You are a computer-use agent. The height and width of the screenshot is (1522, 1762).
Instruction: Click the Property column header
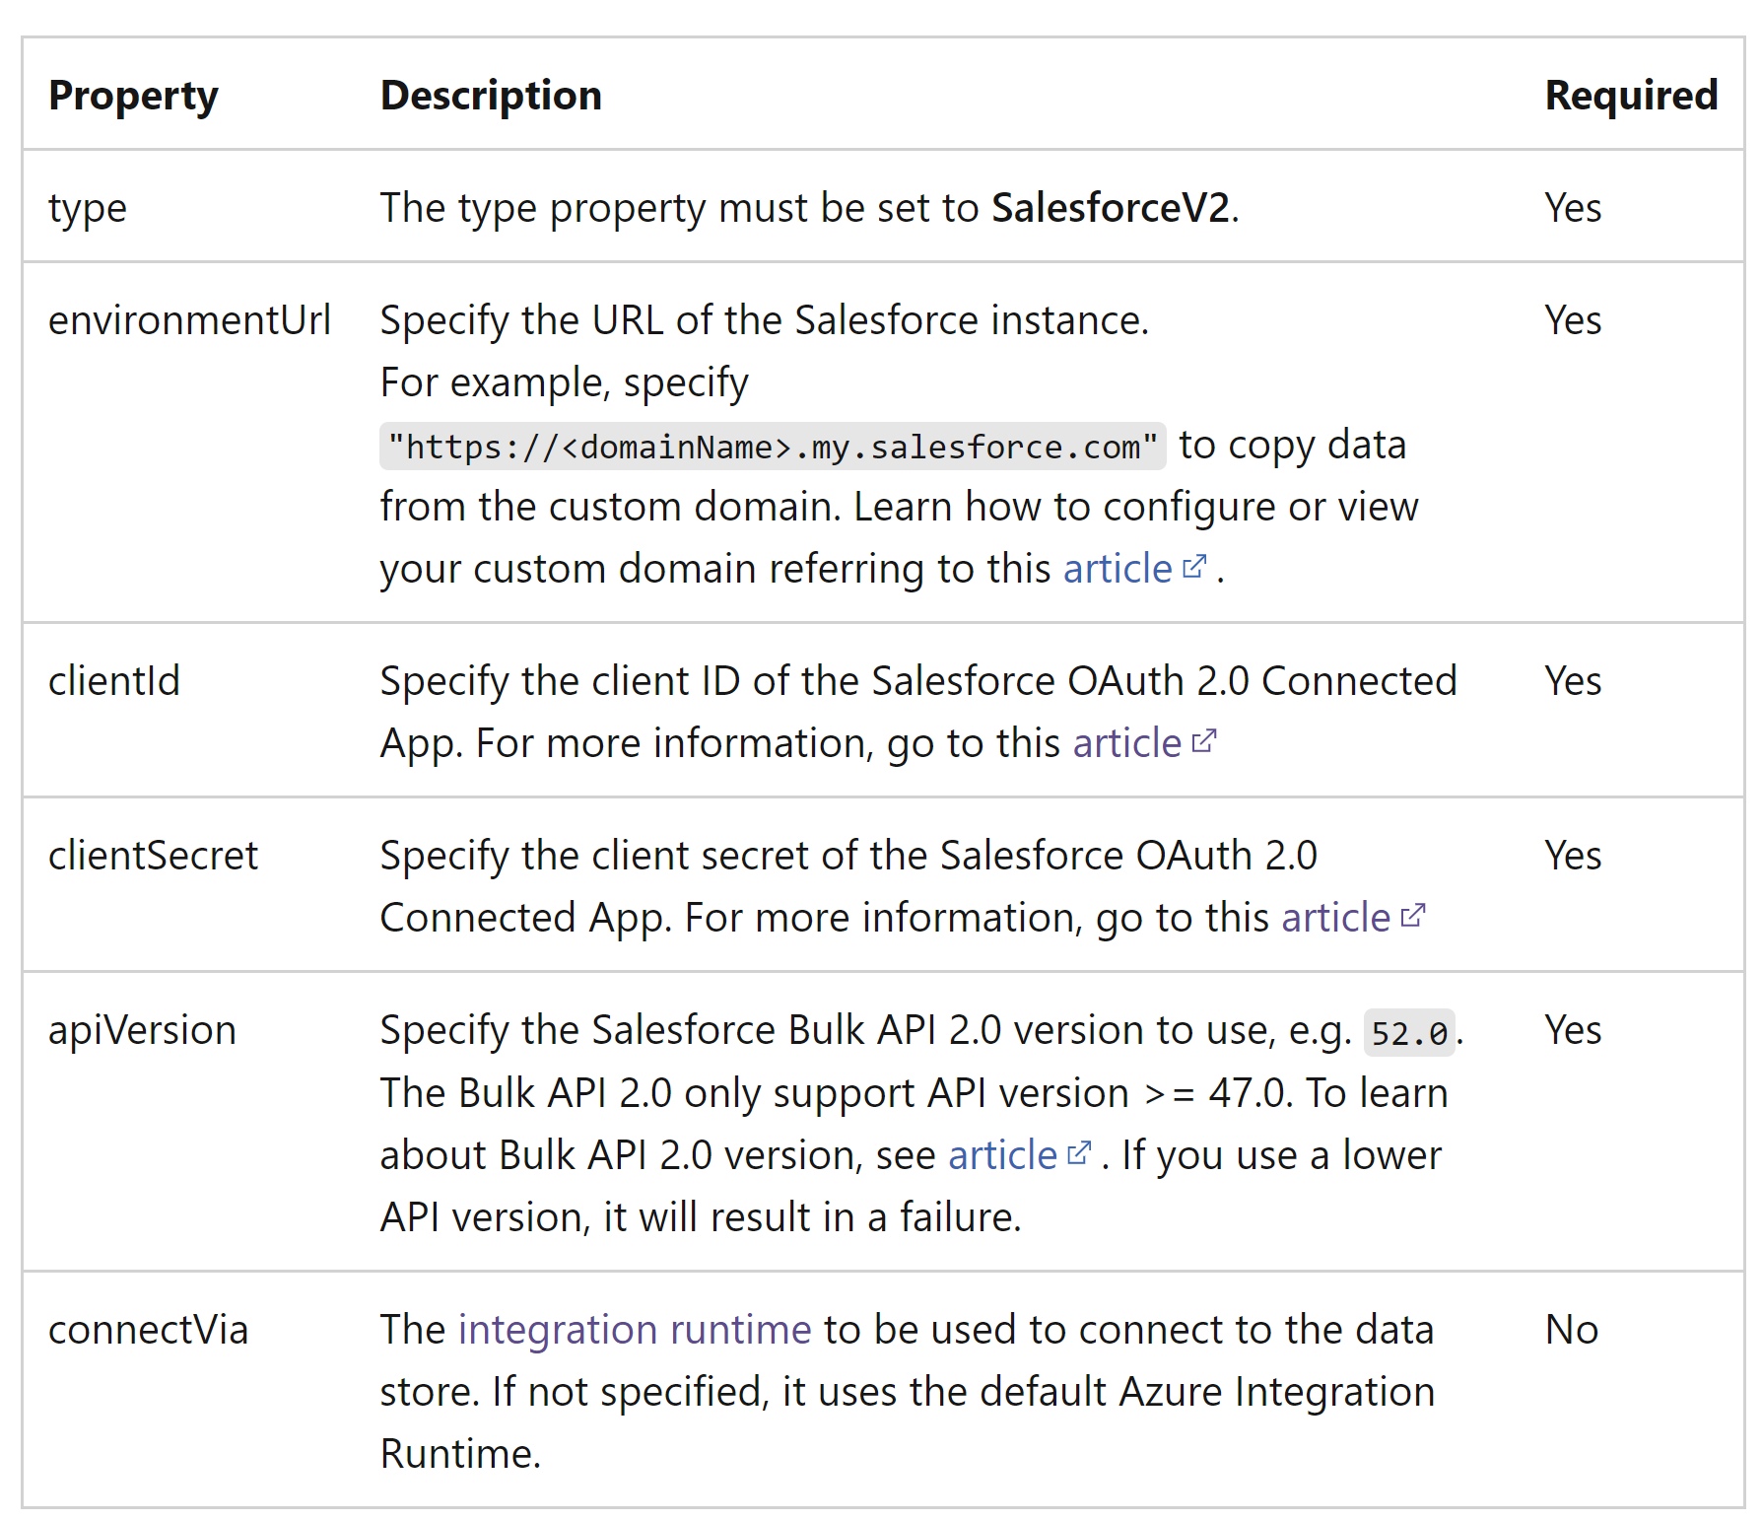click(x=133, y=97)
